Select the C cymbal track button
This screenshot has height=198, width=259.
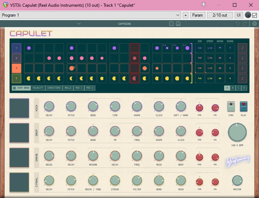pyautogui.click(x=17, y=78)
